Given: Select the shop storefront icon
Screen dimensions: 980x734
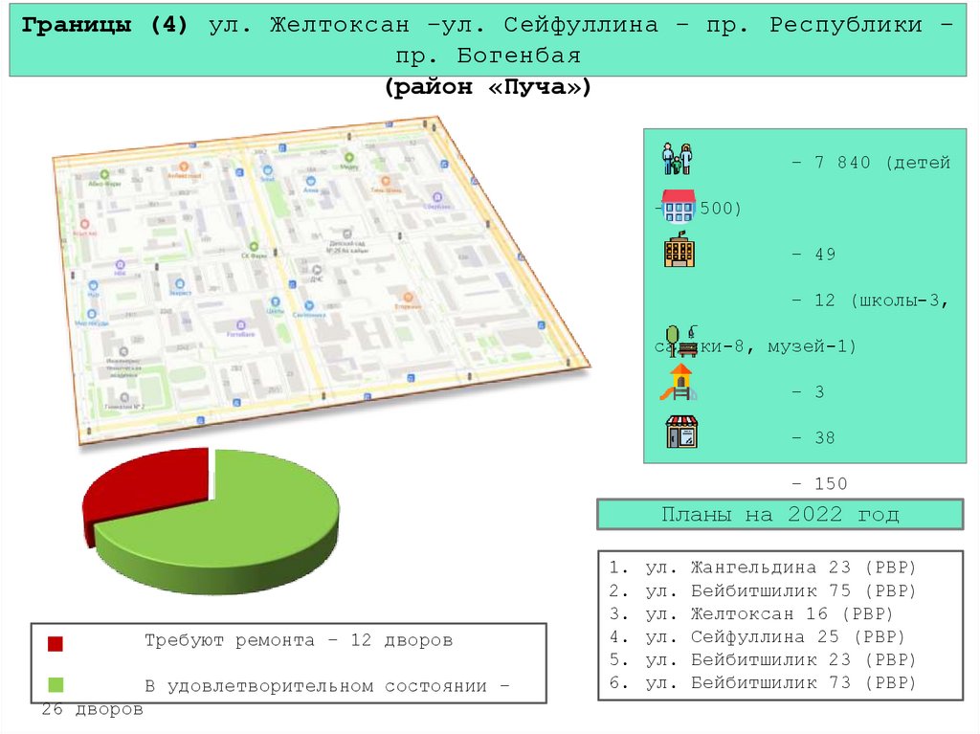Looking at the screenshot, I should pos(682,433).
